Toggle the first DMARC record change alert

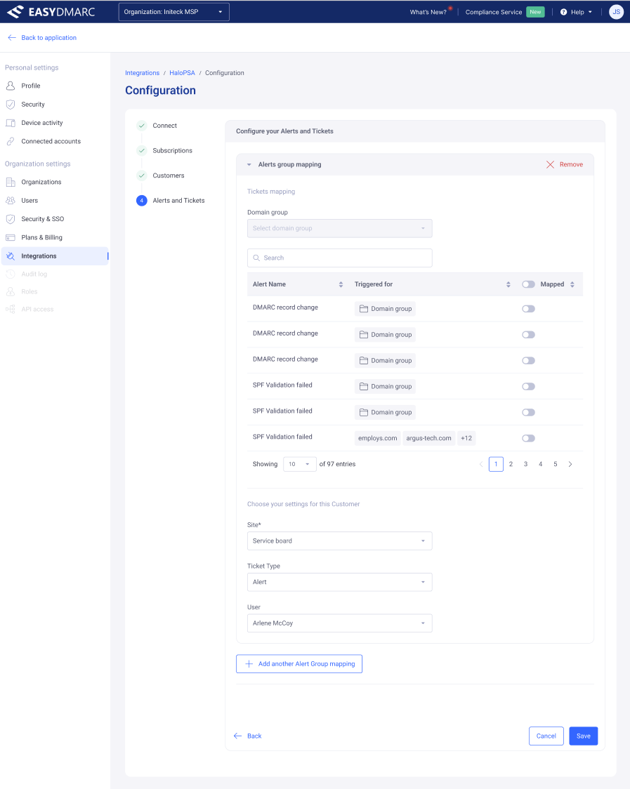point(528,308)
